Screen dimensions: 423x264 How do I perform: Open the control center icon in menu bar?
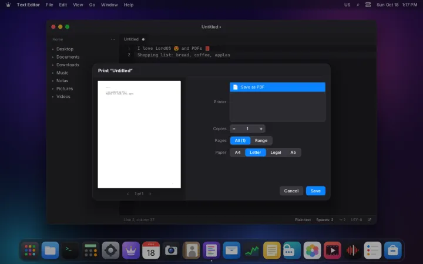[368, 5]
